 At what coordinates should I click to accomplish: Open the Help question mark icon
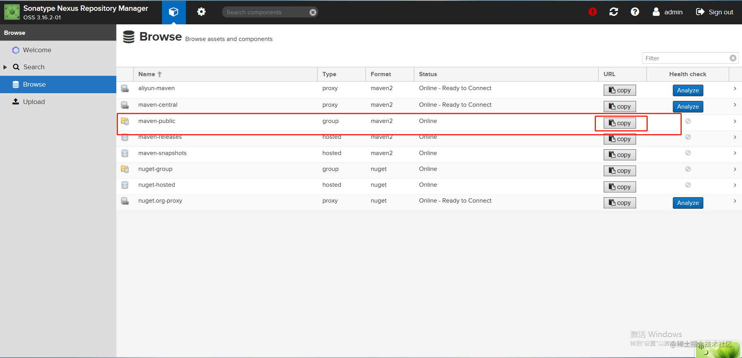[635, 12]
